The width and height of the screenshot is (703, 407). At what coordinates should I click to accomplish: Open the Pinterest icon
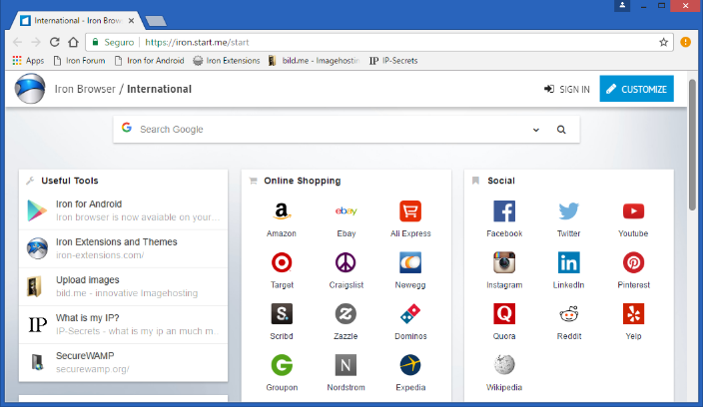pos(633,262)
